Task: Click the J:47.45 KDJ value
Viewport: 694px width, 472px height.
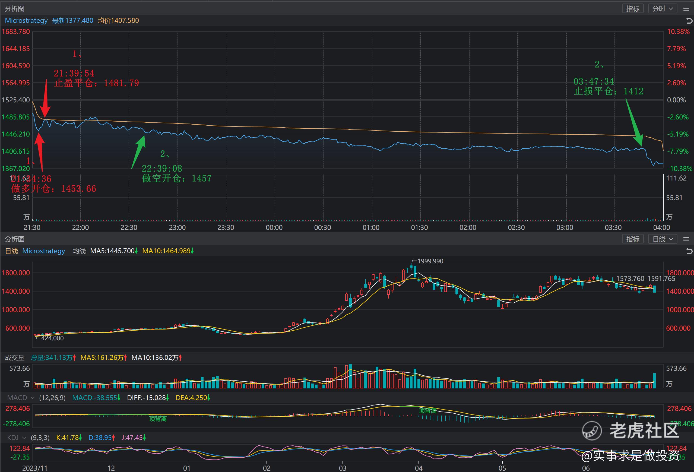Action: click(x=134, y=438)
